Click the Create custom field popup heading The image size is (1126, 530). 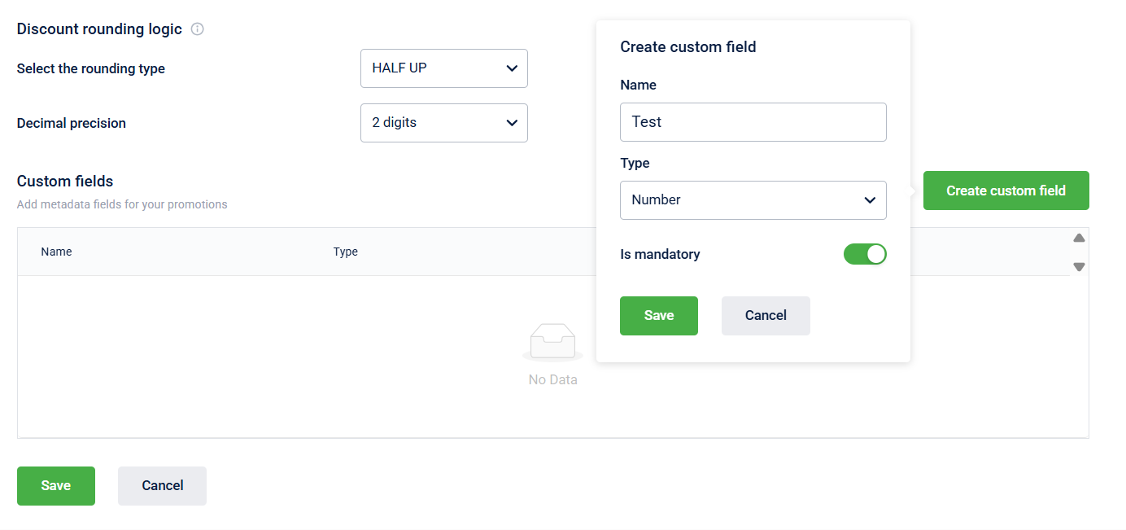click(687, 47)
